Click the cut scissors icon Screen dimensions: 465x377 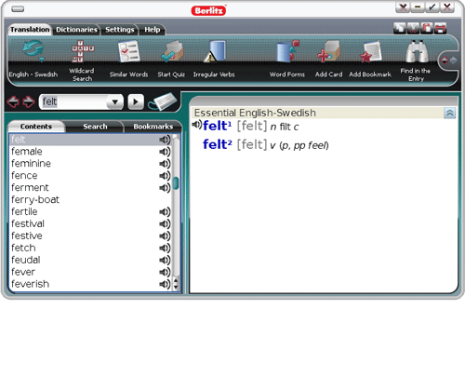[x=413, y=28]
